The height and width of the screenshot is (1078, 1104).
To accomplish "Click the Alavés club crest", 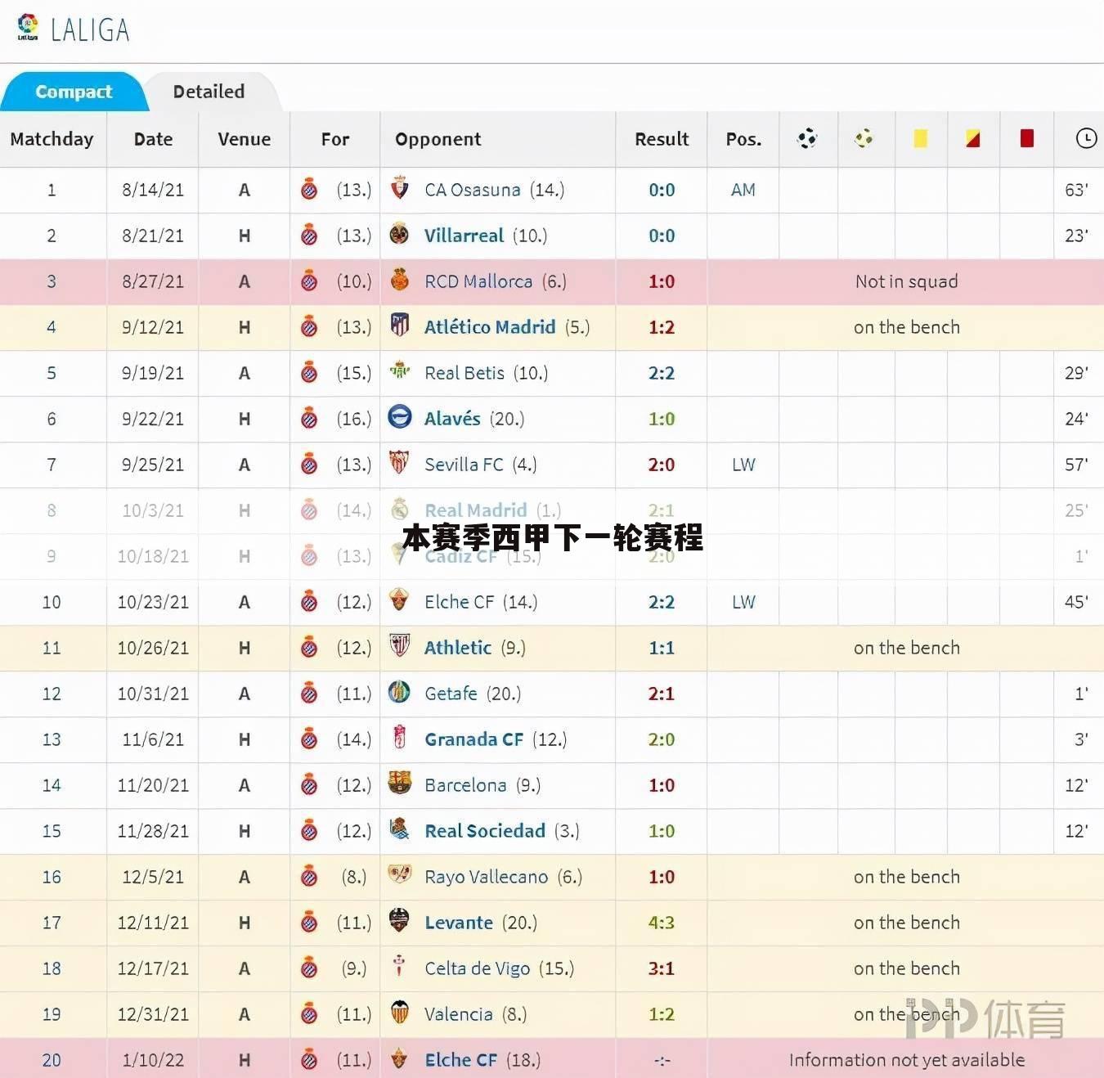I will tap(399, 418).
